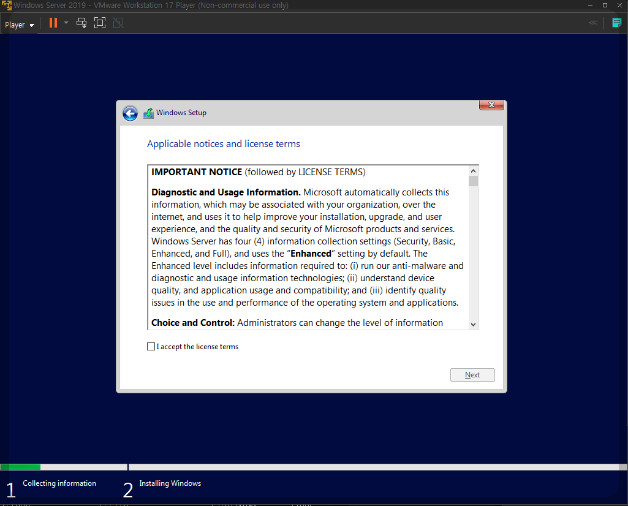Click the 'Choice and Control:' text
Image resolution: width=628 pixels, height=506 pixels.
tap(192, 323)
